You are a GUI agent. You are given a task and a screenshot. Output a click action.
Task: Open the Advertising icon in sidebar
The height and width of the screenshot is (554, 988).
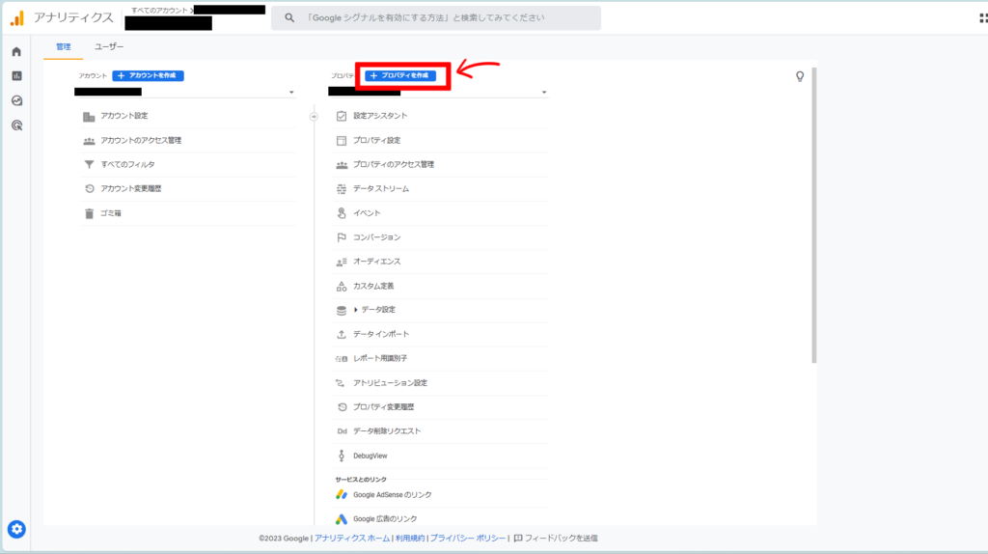coord(16,125)
